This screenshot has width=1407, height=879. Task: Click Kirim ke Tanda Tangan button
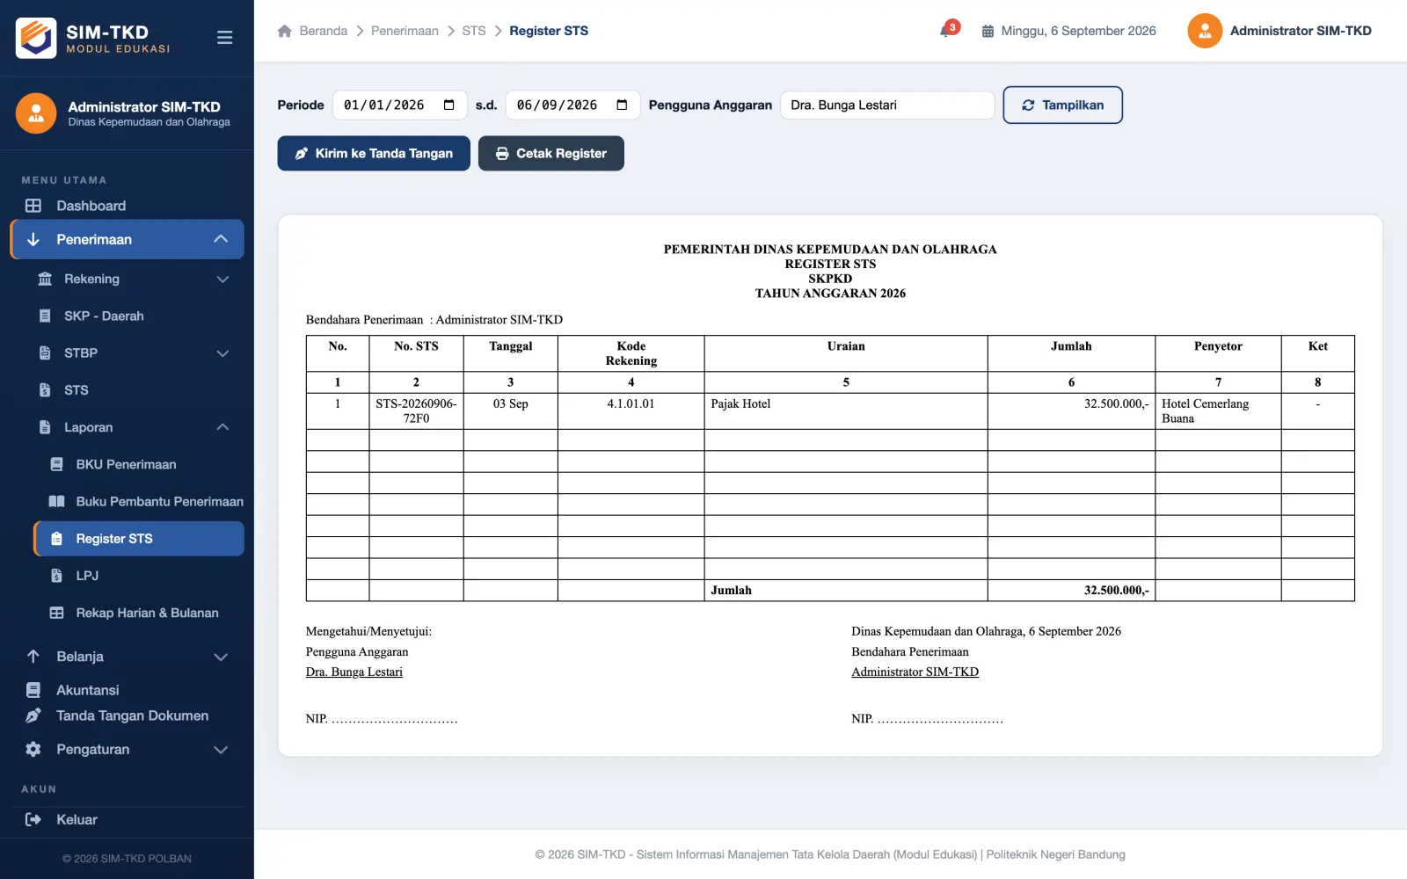click(x=374, y=153)
